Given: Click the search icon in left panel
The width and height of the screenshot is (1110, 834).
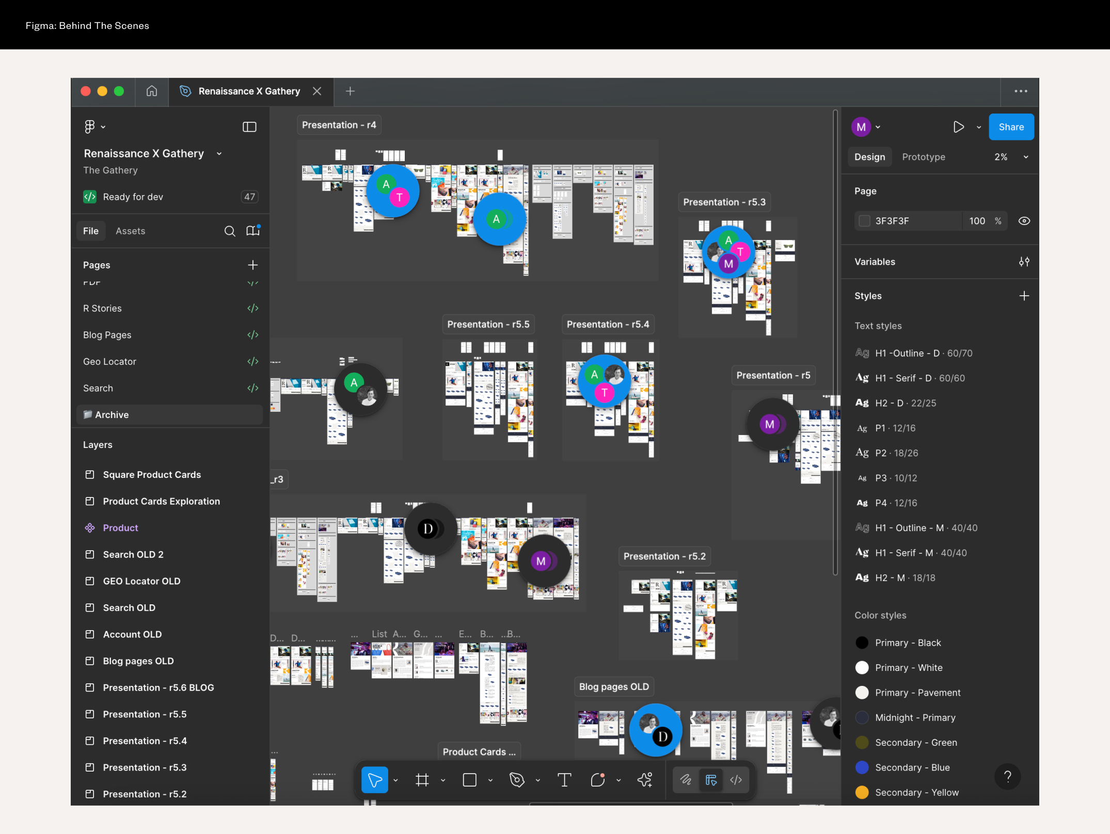Looking at the screenshot, I should point(230,231).
